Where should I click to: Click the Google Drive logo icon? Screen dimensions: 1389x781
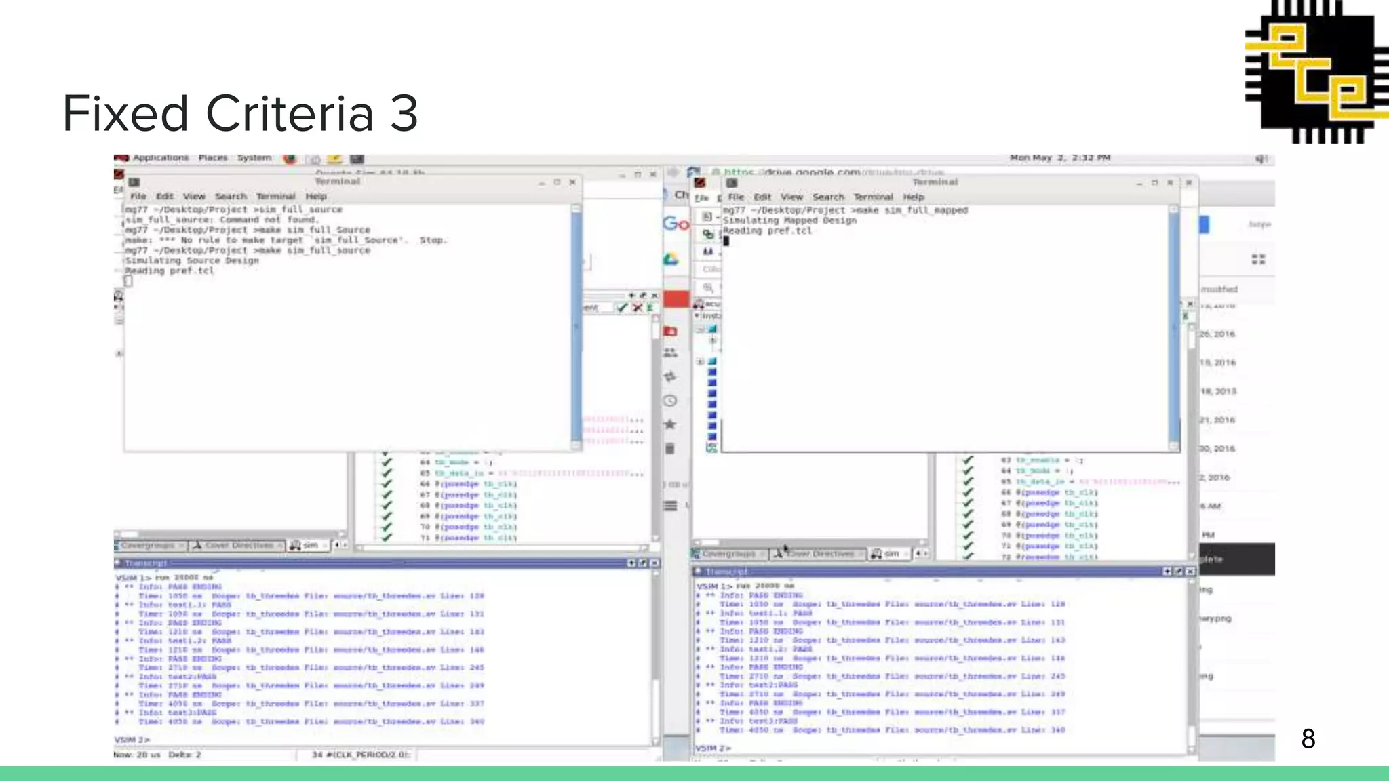671,260
